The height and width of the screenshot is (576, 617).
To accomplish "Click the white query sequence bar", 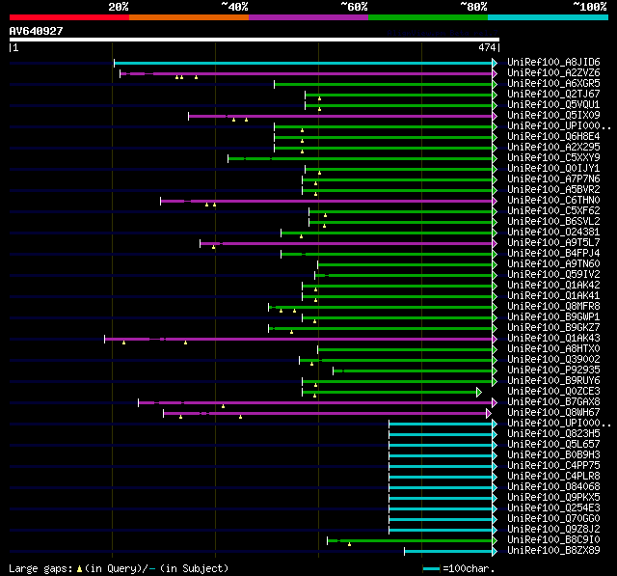I will (255, 40).
